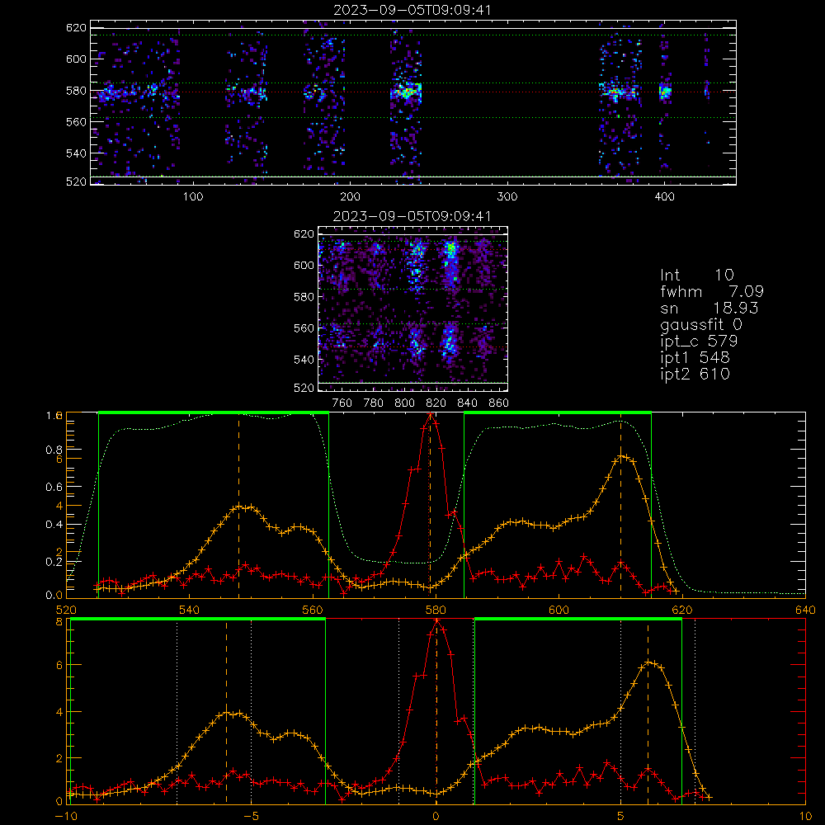Click the 400 label on the top image x-axis
Image resolution: width=825 pixels, height=825 pixels.
click(664, 197)
